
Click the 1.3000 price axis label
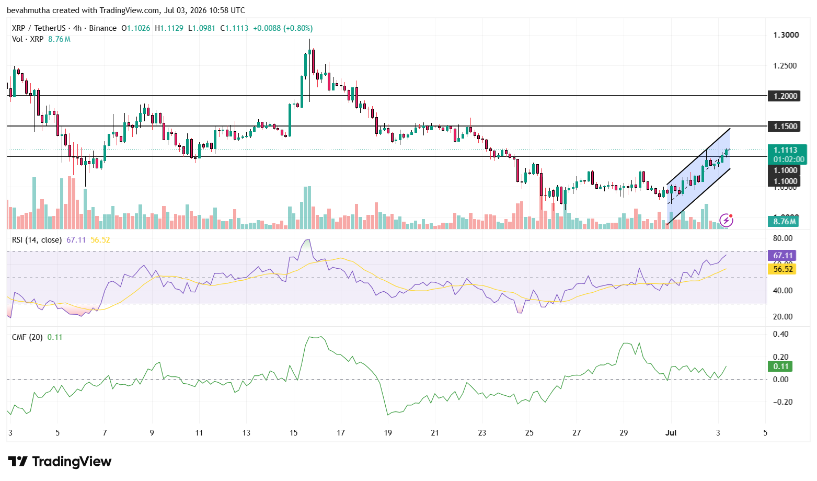click(x=786, y=35)
